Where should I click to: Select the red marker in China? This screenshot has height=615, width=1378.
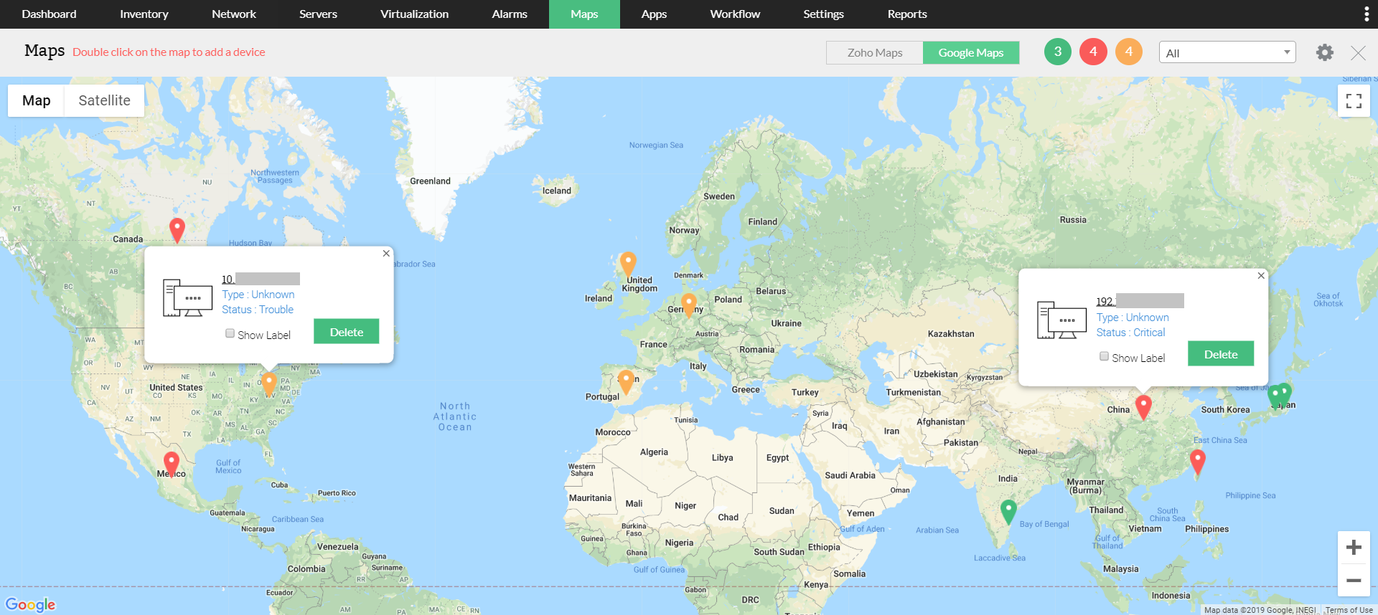(x=1143, y=406)
